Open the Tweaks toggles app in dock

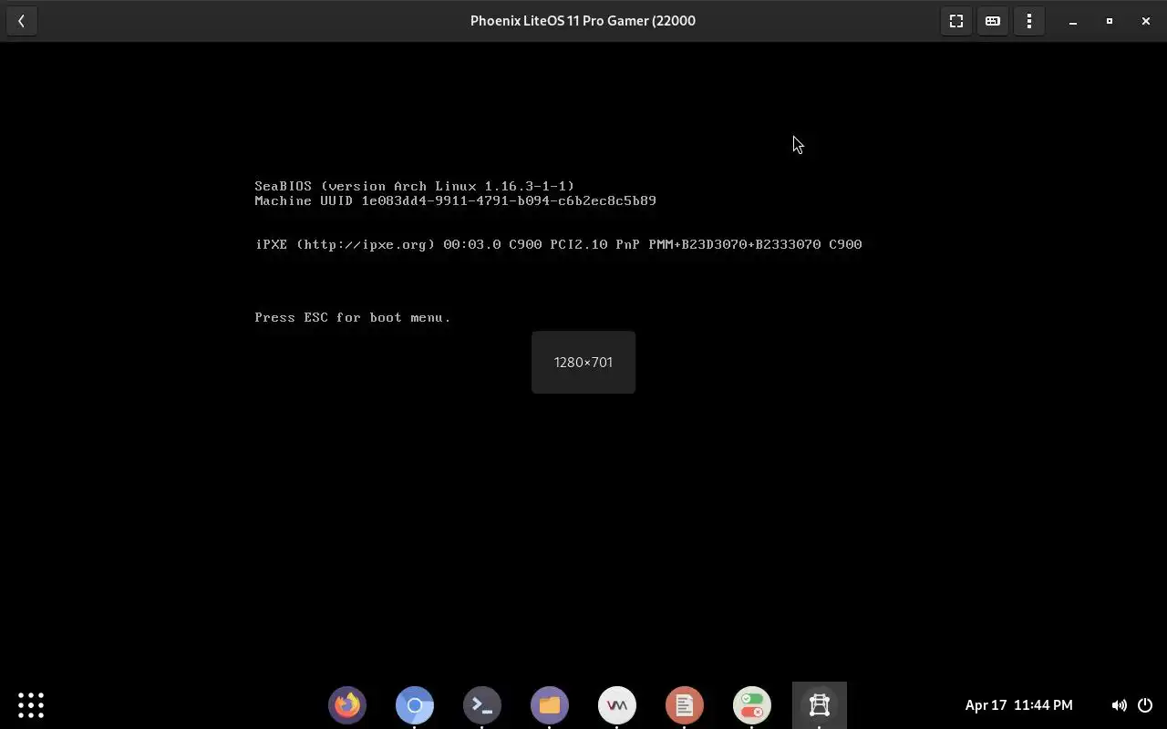click(x=752, y=705)
